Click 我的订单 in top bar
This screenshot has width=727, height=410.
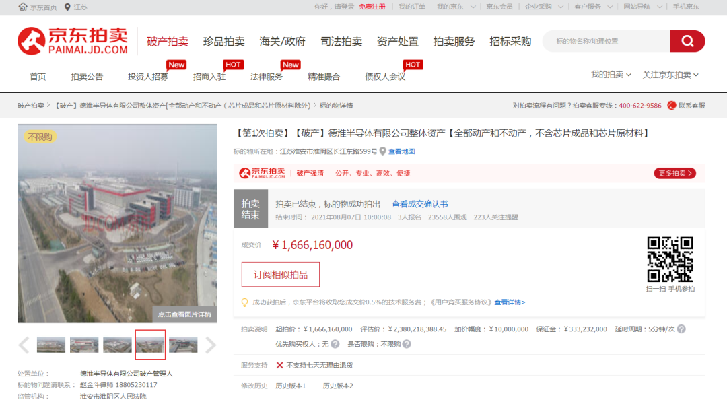coord(412,7)
